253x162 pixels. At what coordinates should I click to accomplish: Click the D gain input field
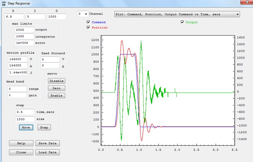57,16
